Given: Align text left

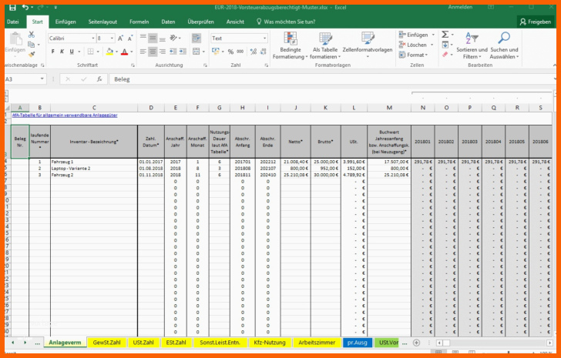Looking at the screenshot, I should click(x=143, y=52).
